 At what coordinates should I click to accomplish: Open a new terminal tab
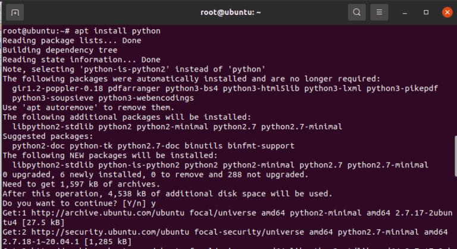[x=15, y=12]
